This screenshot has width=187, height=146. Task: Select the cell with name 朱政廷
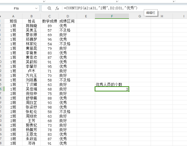tap(32, 139)
